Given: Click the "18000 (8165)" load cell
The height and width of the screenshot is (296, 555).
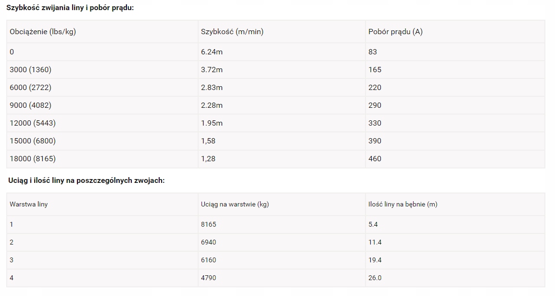Looking at the screenshot, I should click(x=33, y=159).
